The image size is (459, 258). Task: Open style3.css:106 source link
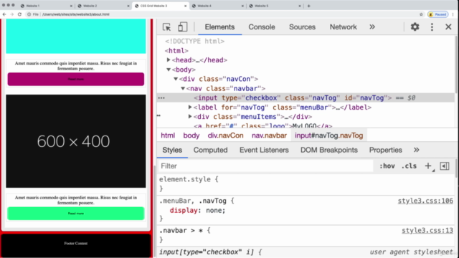click(x=425, y=201)
